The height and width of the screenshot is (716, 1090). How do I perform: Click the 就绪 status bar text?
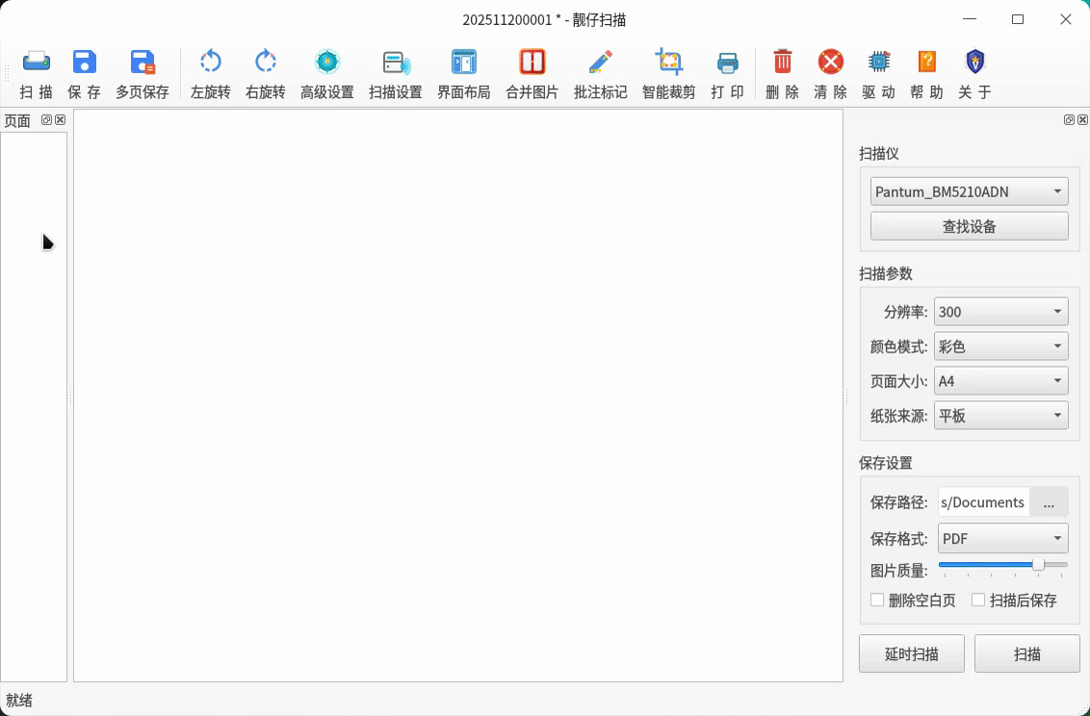tap(18, 700)
